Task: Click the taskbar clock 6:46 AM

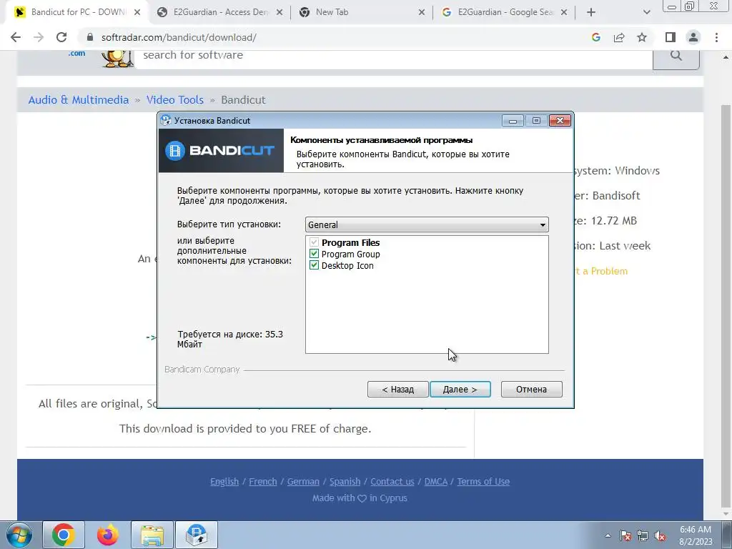Action: (x=696, y=530)
